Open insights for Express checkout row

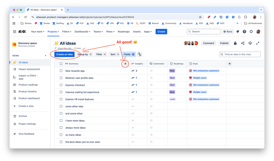coord(134,85)
